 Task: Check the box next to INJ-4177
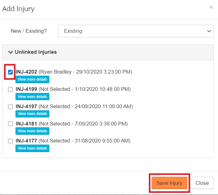point(10,141)
